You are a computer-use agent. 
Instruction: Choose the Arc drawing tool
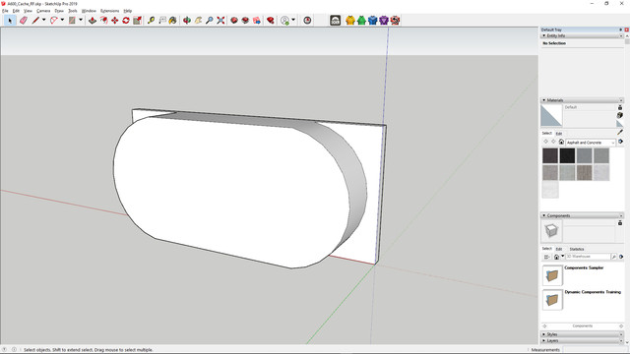click(54, 20)
